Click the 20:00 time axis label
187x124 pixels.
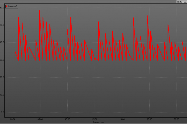[x=122, y=119]
